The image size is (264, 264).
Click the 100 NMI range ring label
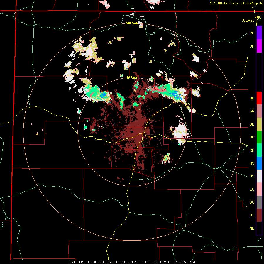132,23
